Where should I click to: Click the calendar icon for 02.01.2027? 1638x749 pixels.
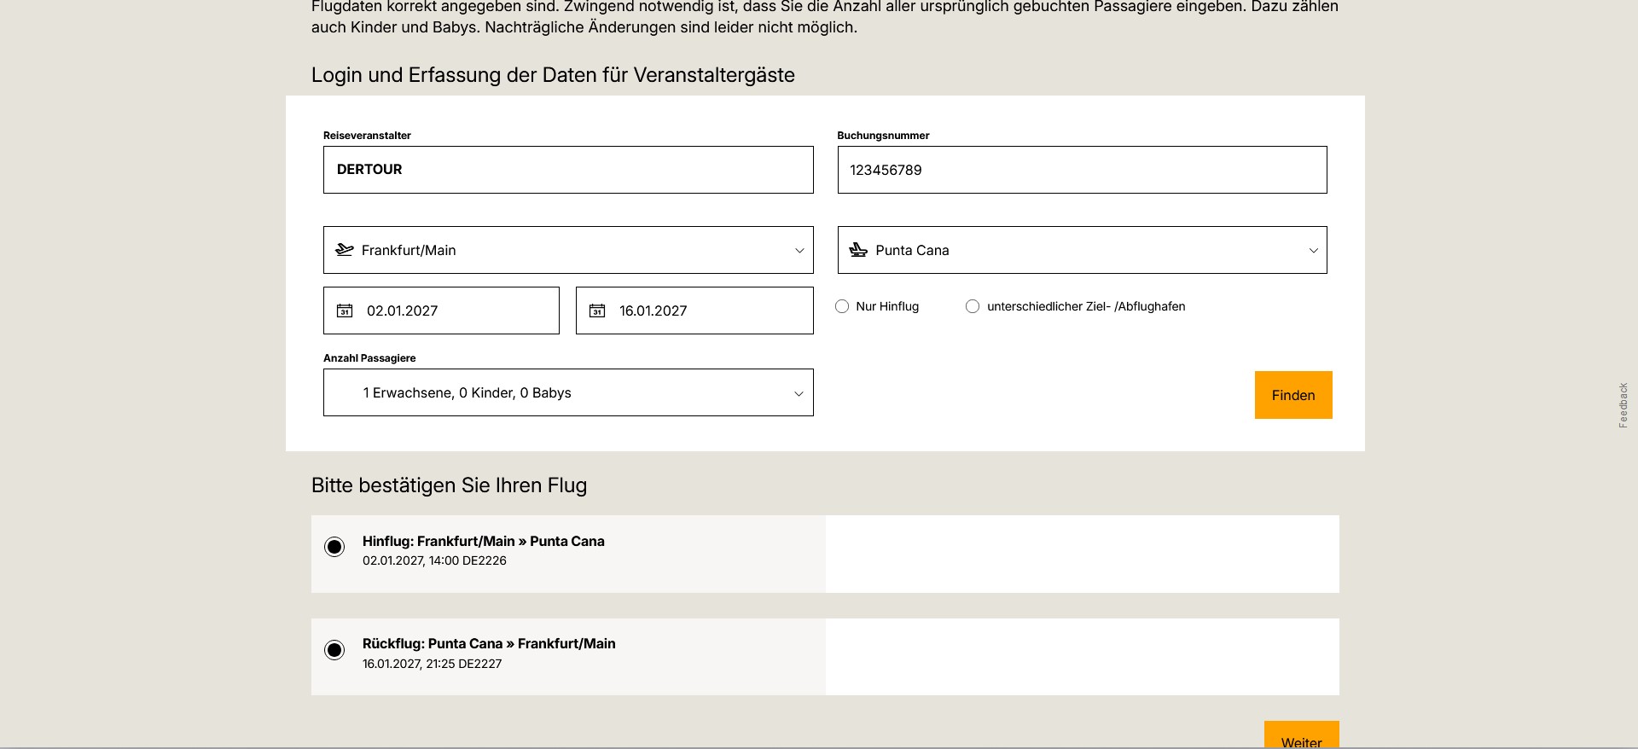pyautogui.click(x=345, y=311)
